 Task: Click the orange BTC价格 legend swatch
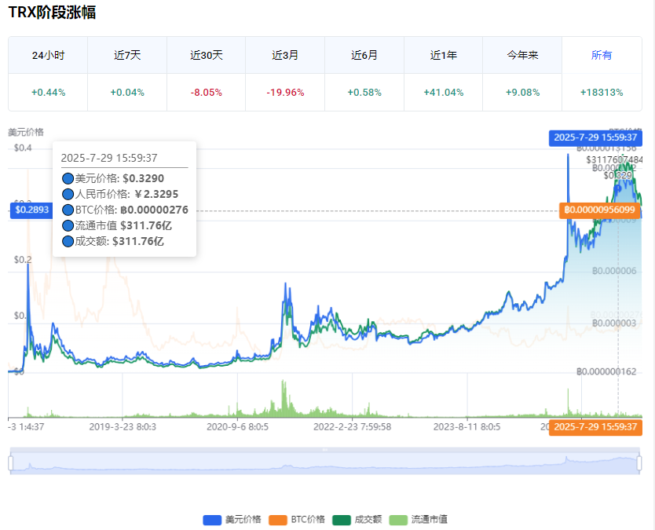278,519
